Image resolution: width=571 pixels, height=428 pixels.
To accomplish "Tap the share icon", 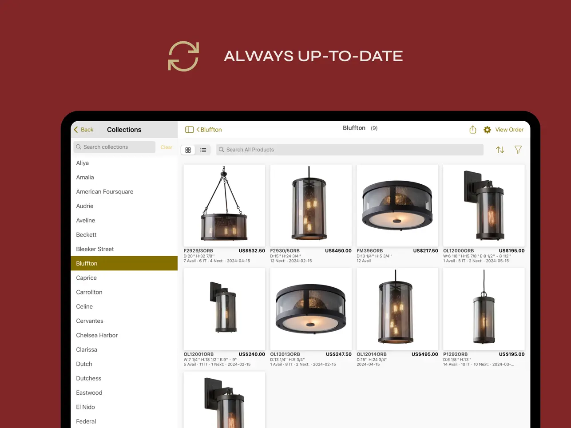I will 473,129.
